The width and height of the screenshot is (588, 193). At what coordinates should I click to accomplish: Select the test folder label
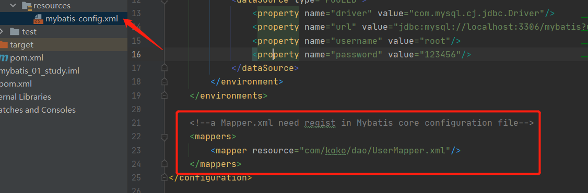(29, 32)
